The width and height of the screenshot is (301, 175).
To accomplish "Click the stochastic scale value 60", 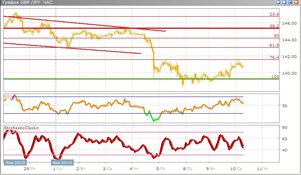I will pyautogui.click(x=285, y=139).
